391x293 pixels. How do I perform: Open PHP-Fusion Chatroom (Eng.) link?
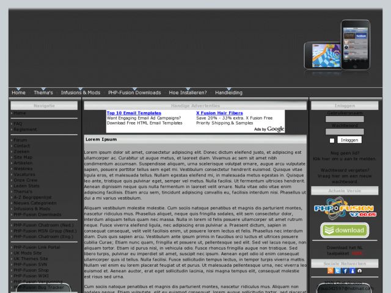[x=43, y=236]
